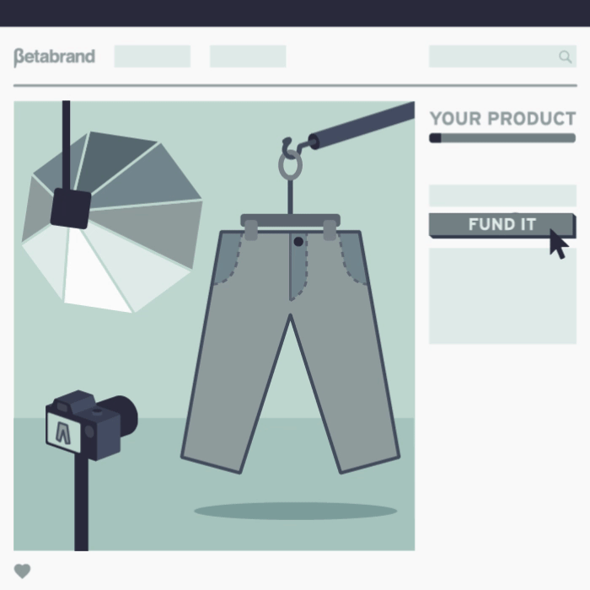Click the octagonal softbox light

click(x=112, y=222)
